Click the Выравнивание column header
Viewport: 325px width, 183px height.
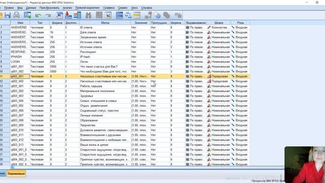(x=196, y=22)
